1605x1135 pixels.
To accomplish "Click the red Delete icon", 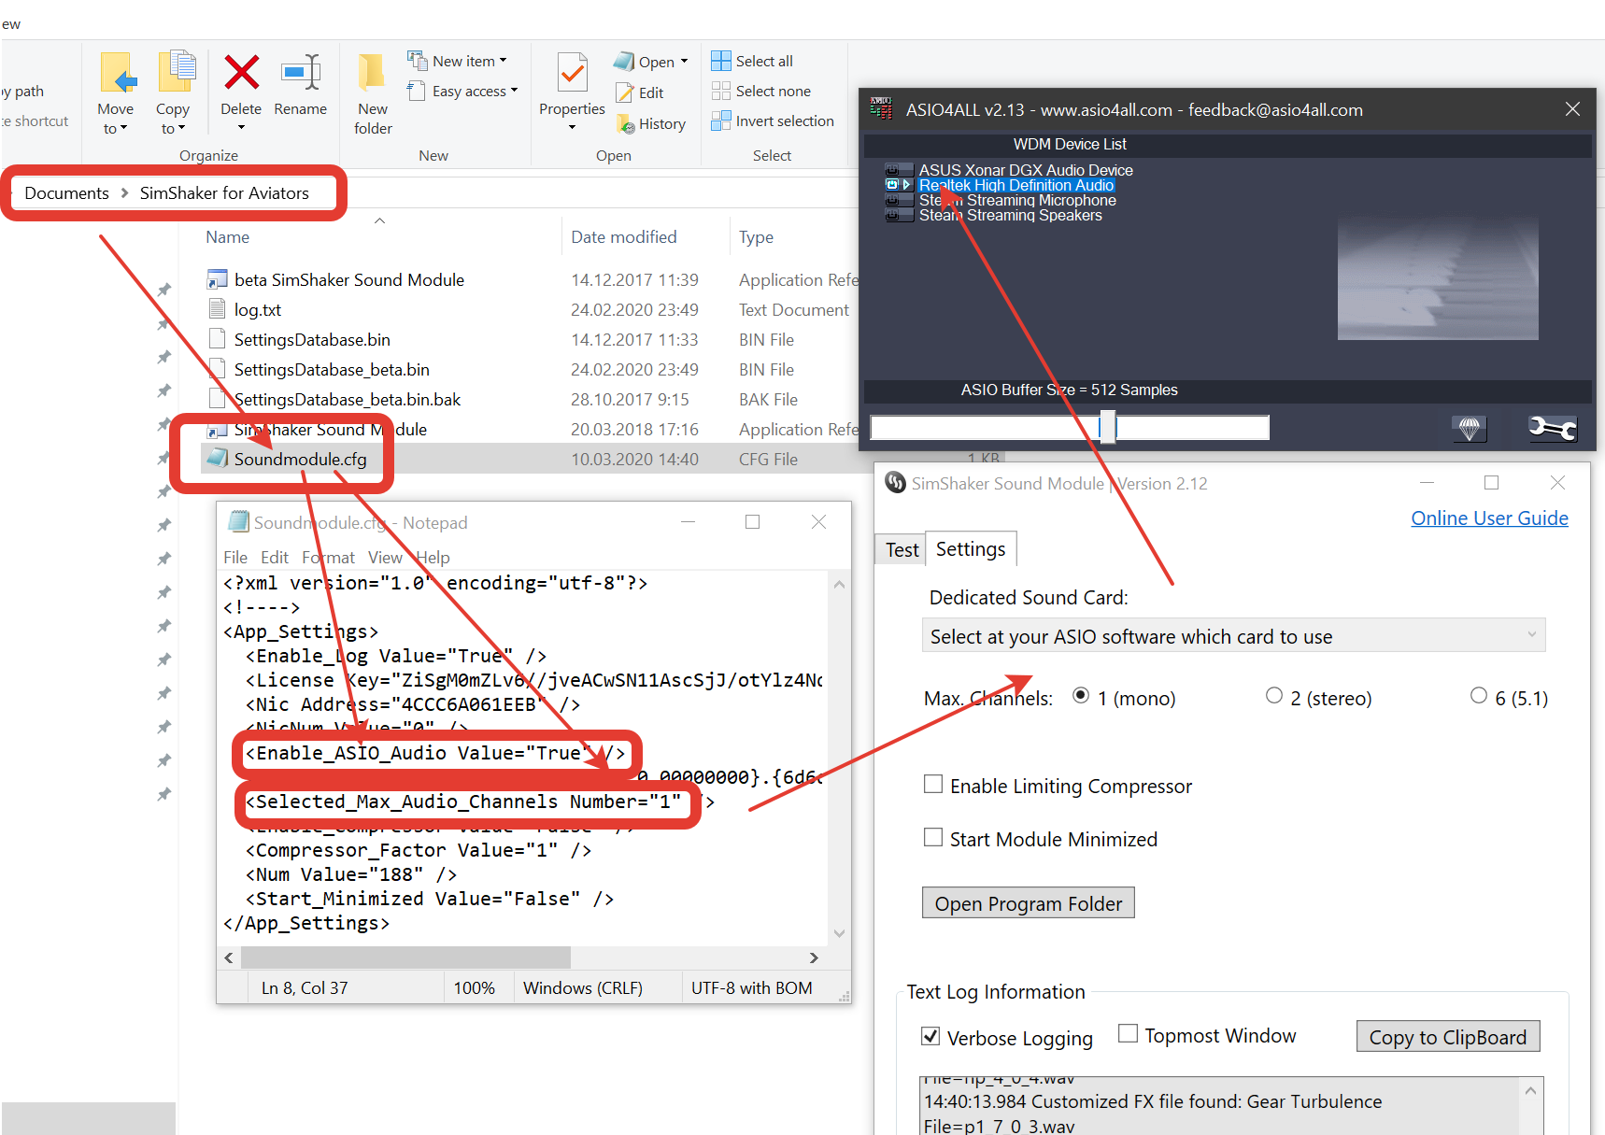I will 241,73.
